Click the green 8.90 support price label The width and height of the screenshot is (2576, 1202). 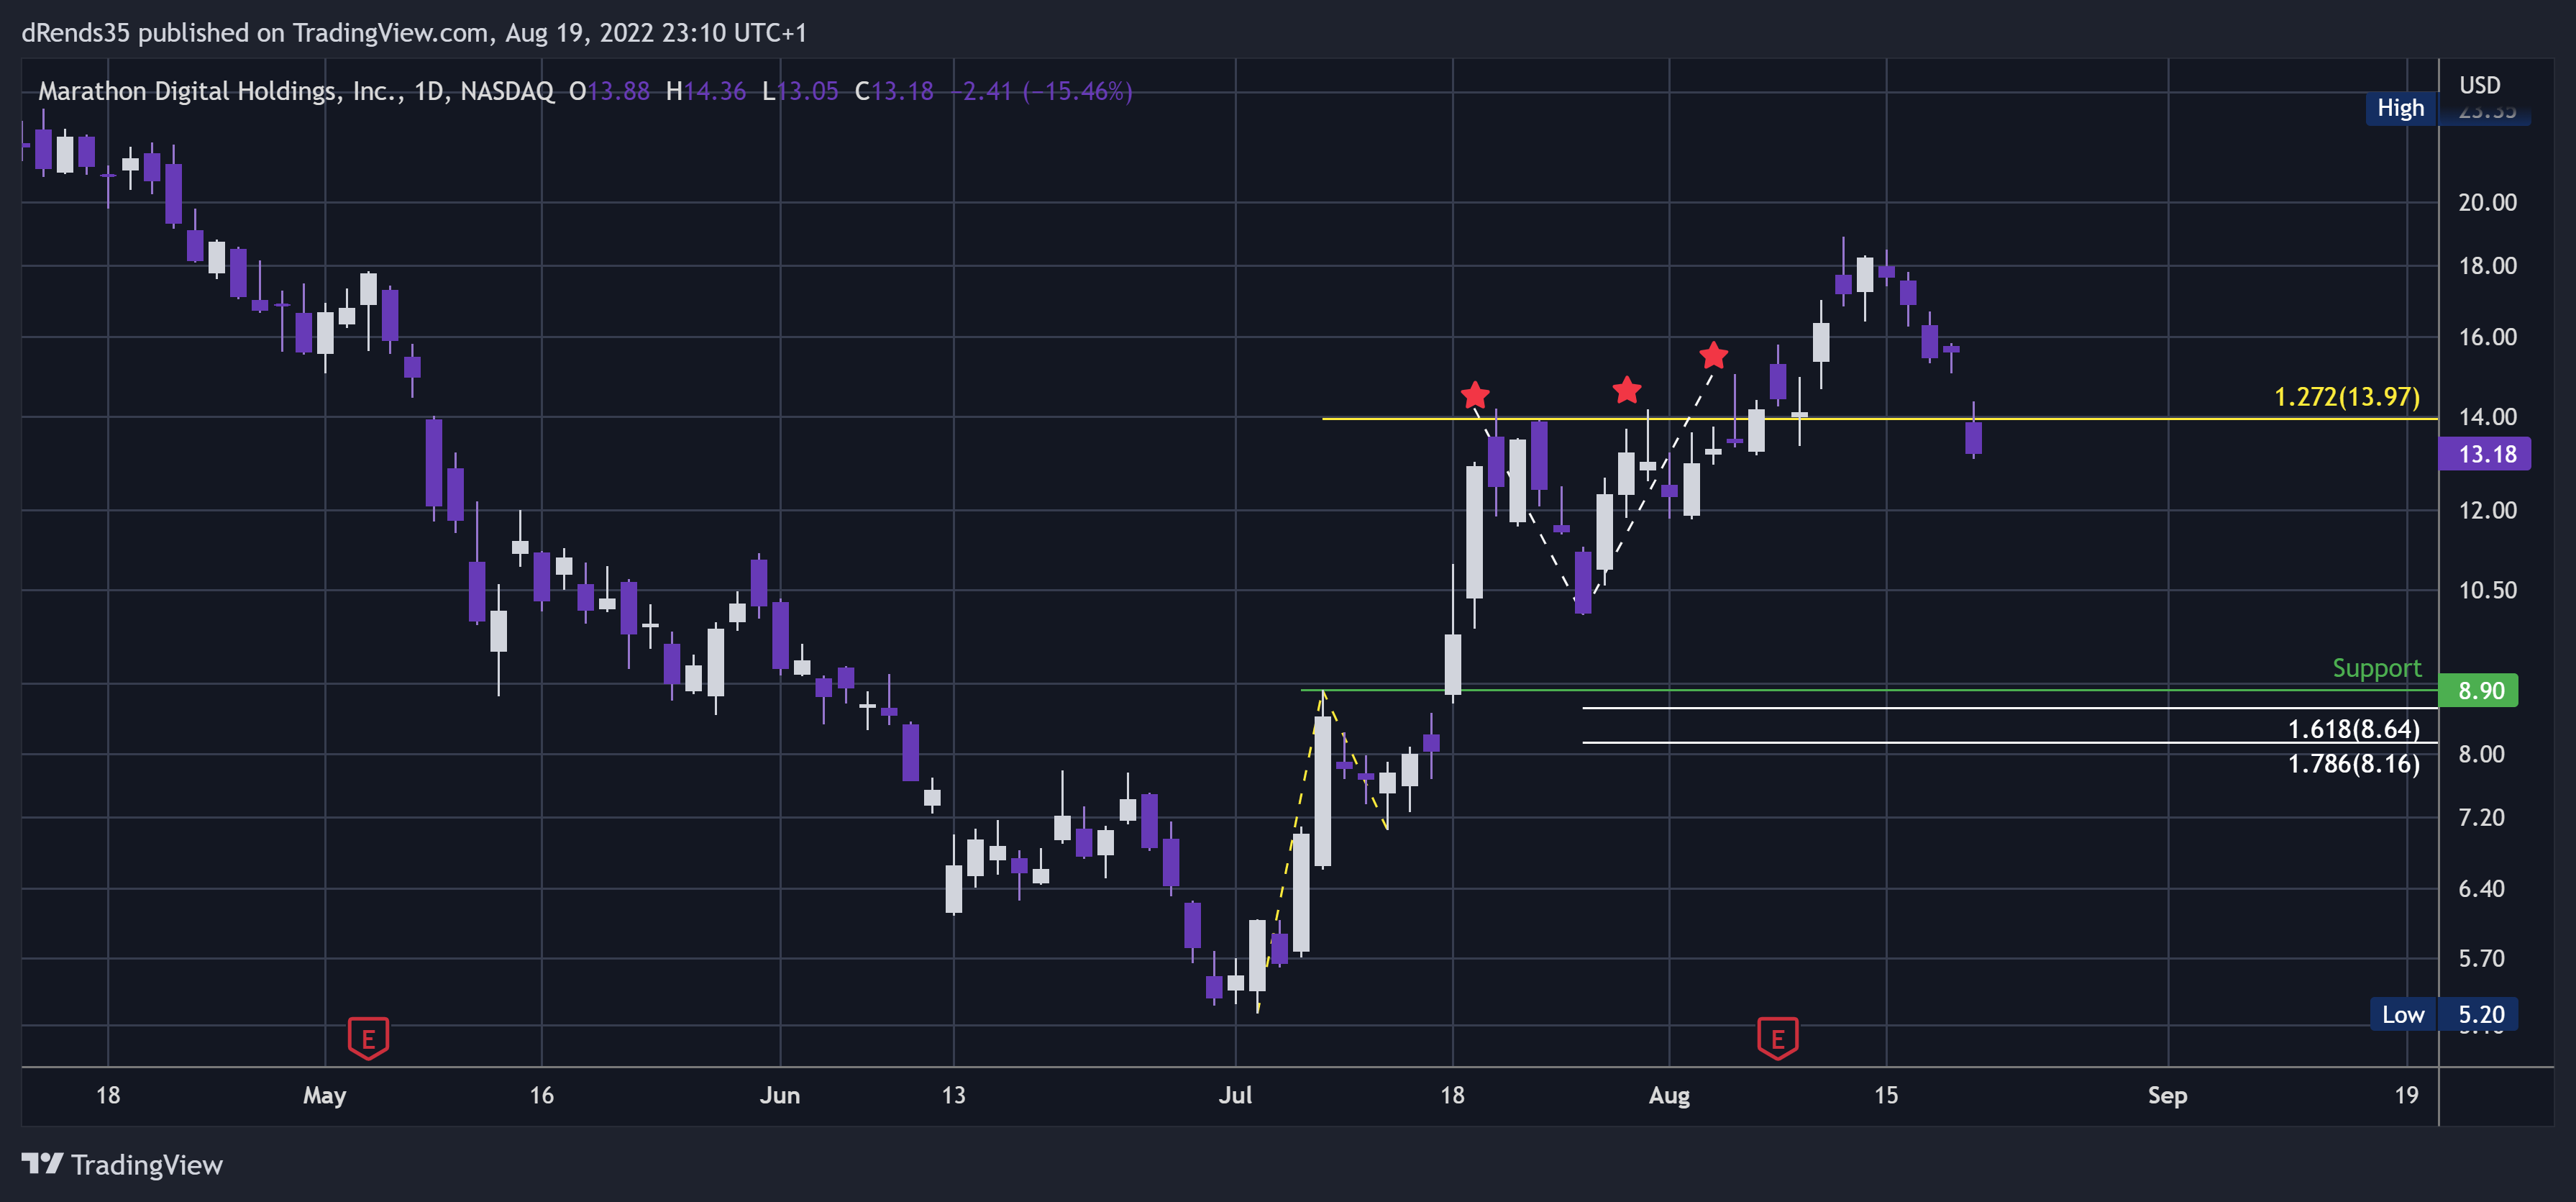point(2479,690)
